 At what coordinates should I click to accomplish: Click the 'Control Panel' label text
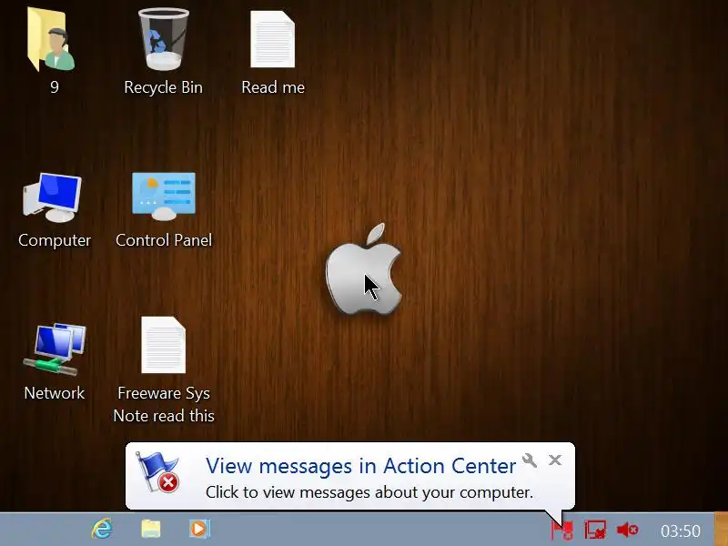tap(164, 240)
